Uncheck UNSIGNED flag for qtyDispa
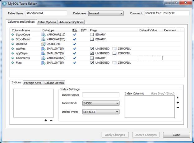The height and width of the screenshot is (143, 194). (92, 53)
